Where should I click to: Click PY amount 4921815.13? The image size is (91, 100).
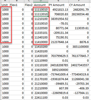[58, 10]
